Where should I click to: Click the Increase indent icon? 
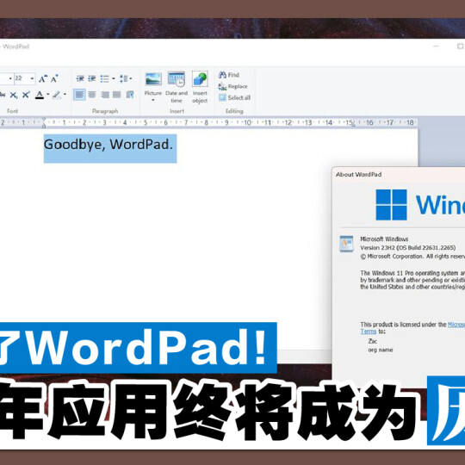(x=92, y=78)
